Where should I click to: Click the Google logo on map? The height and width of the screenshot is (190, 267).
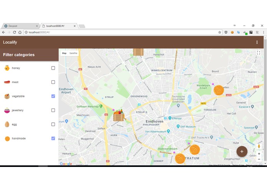[66, 164]
